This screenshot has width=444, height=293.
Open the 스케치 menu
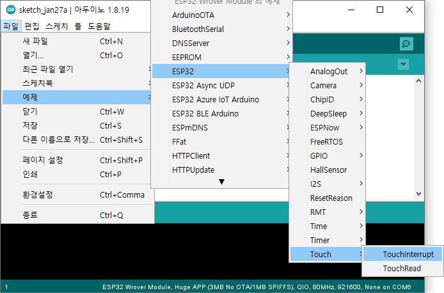[x=57, y=26]
